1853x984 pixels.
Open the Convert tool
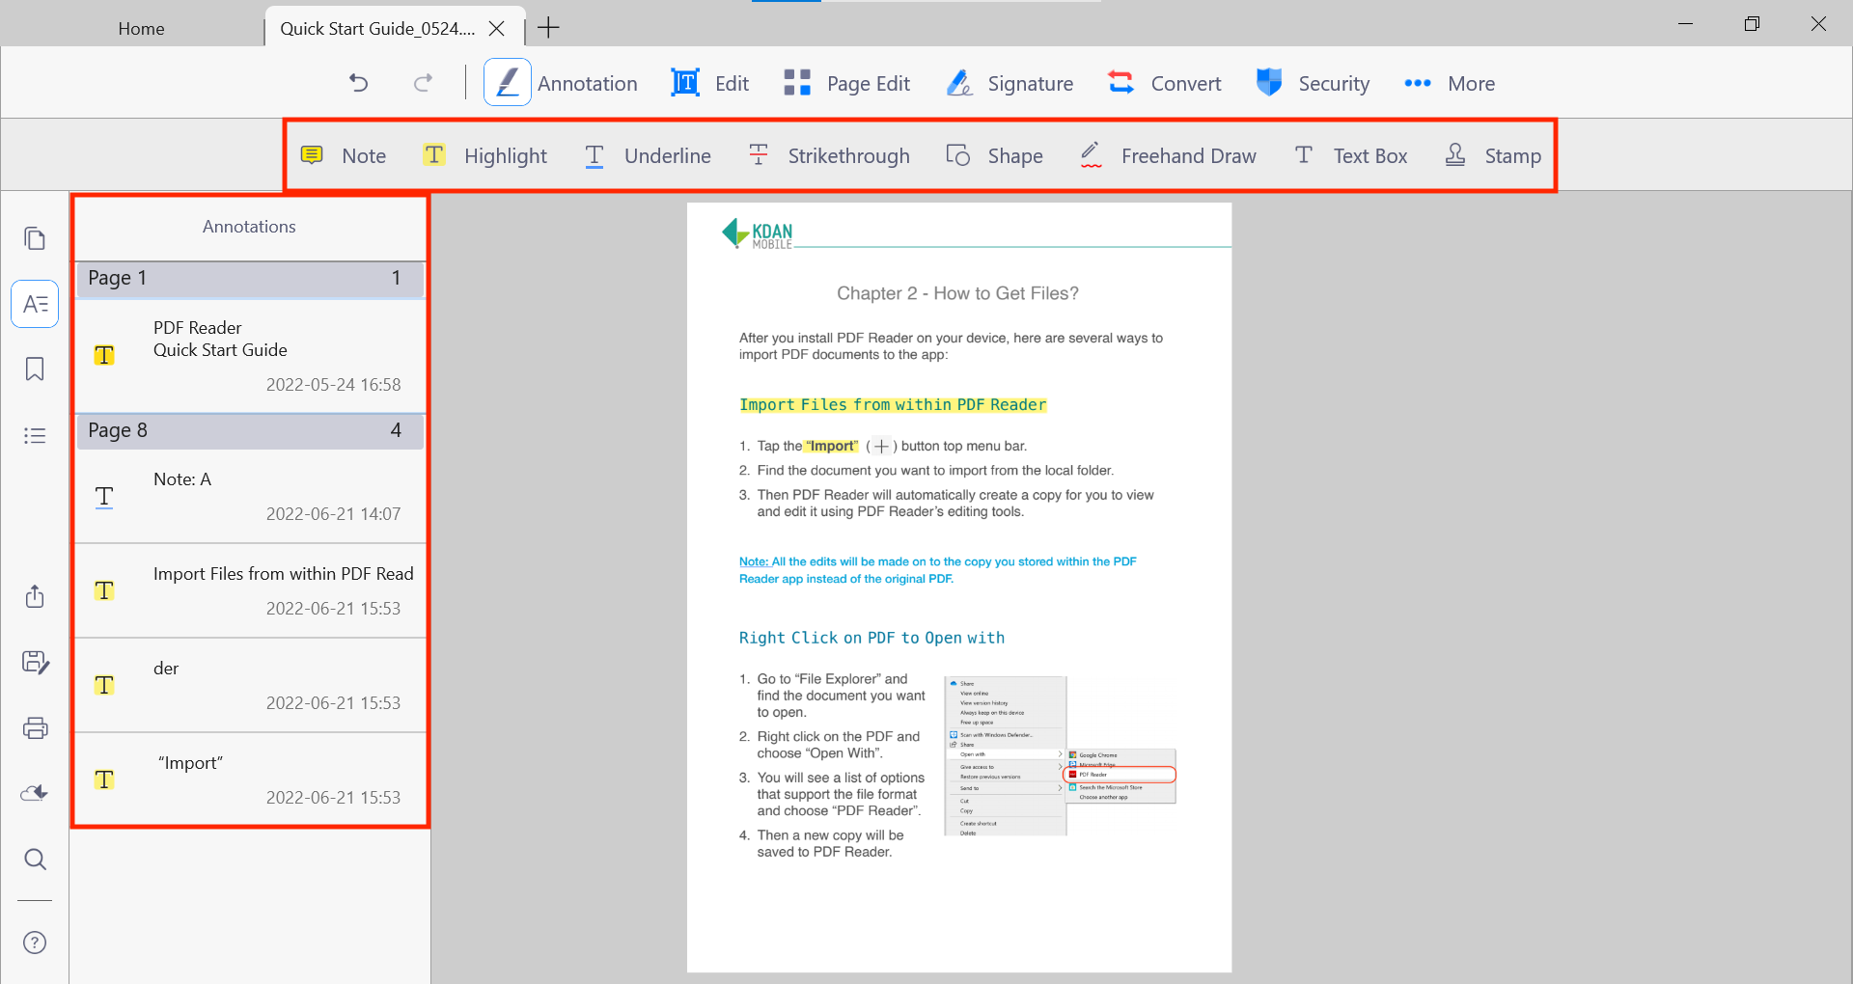pos(1164,83)
